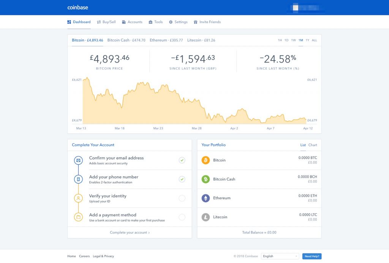The image size is (389, 263).
Task: Click the £4,893.46 Bitcoin price figure
Action: click(109, 59)
